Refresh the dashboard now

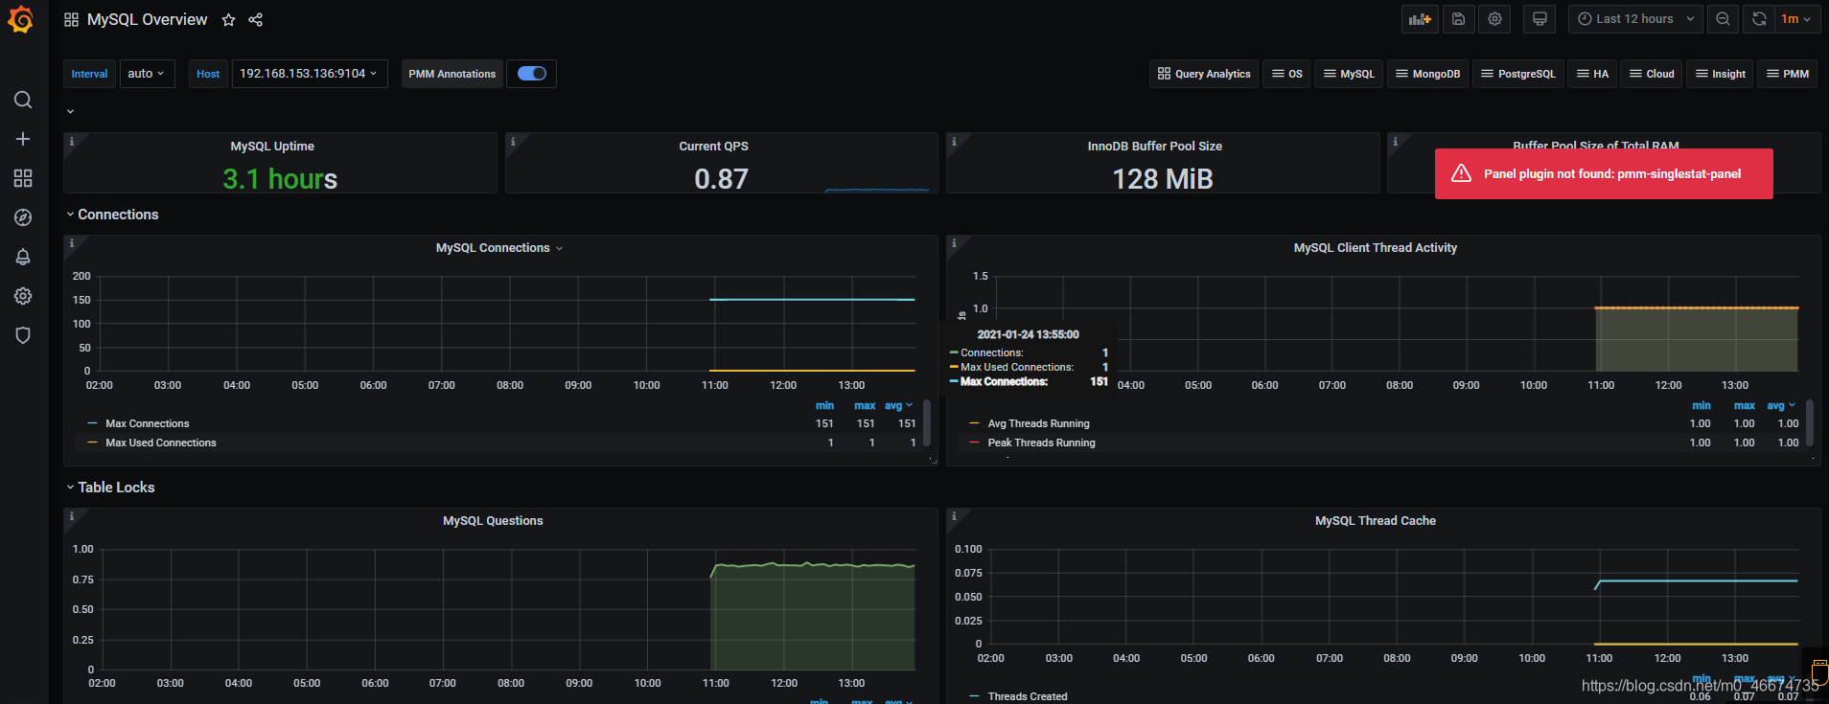point(1759,19)
